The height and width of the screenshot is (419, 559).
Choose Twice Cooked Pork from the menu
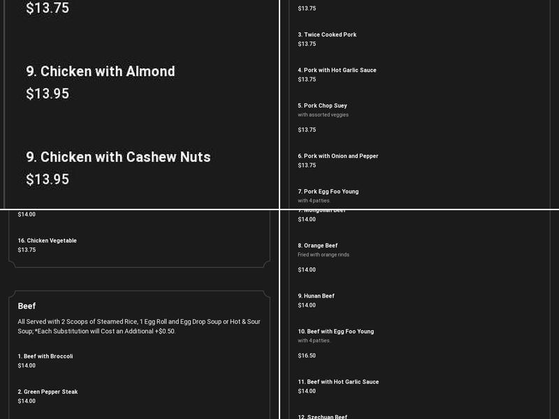click(x=327, y=34)
